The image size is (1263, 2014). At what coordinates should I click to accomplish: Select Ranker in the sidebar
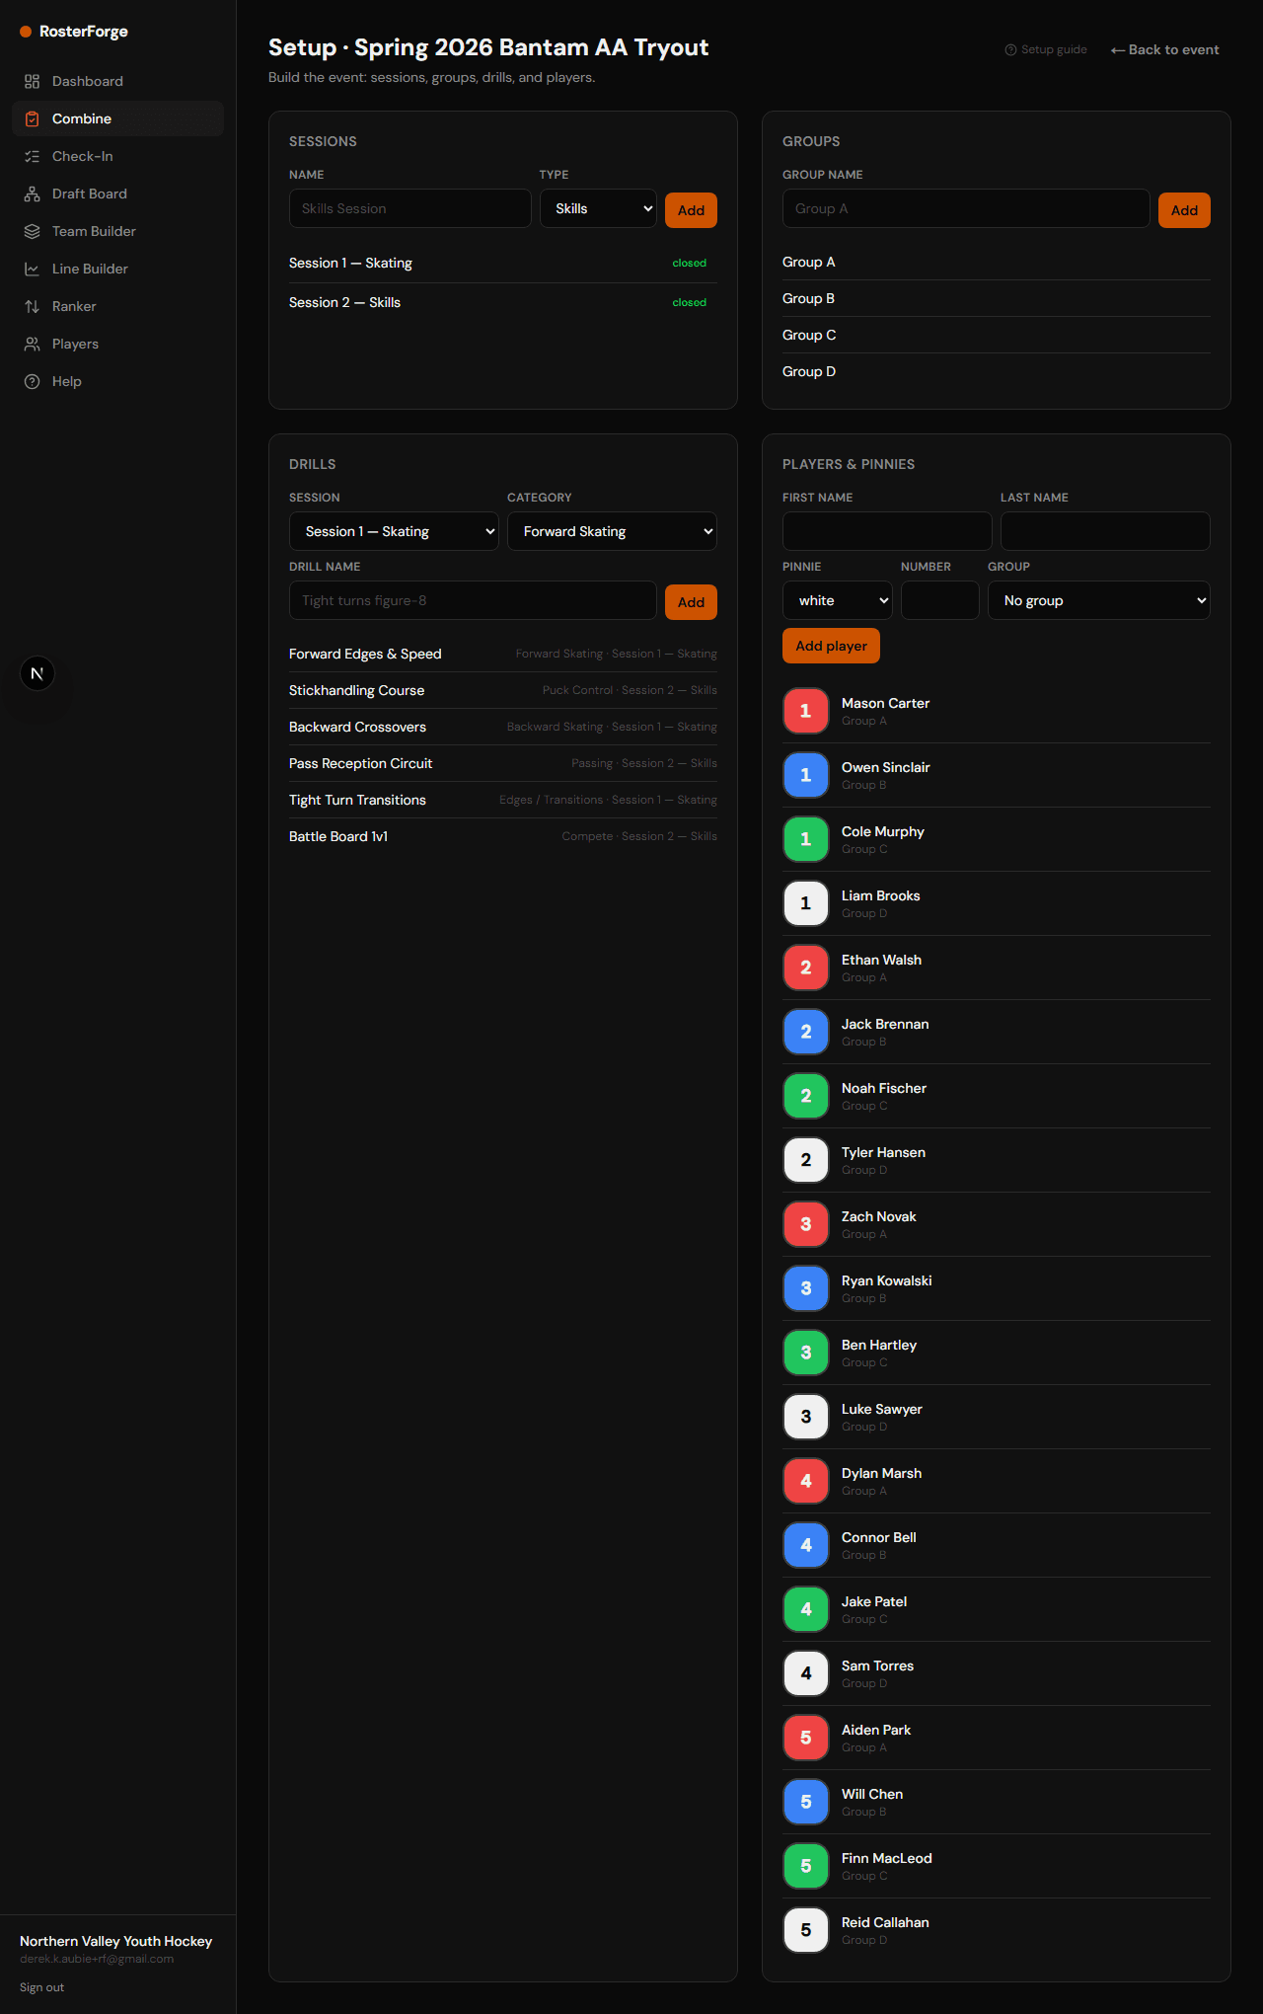click(117, 306)
